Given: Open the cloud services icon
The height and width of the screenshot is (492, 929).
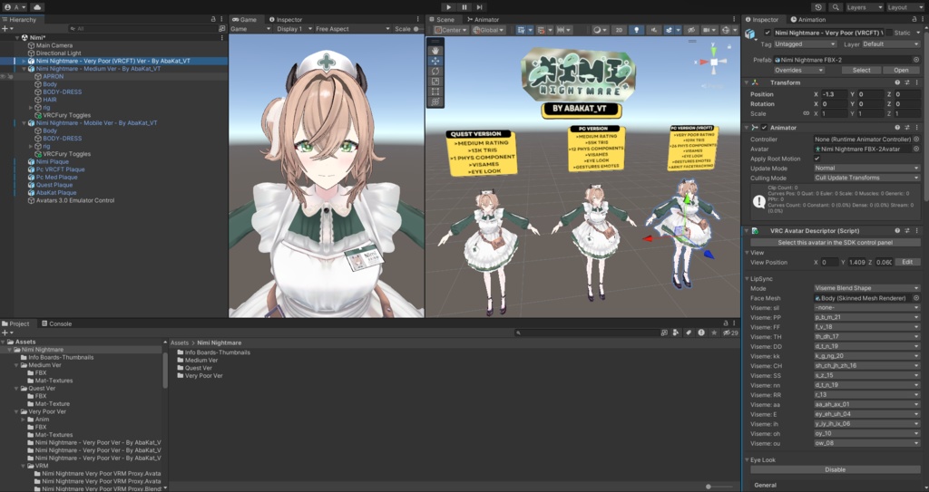Looking at the screenshot, I should point(36,7).
